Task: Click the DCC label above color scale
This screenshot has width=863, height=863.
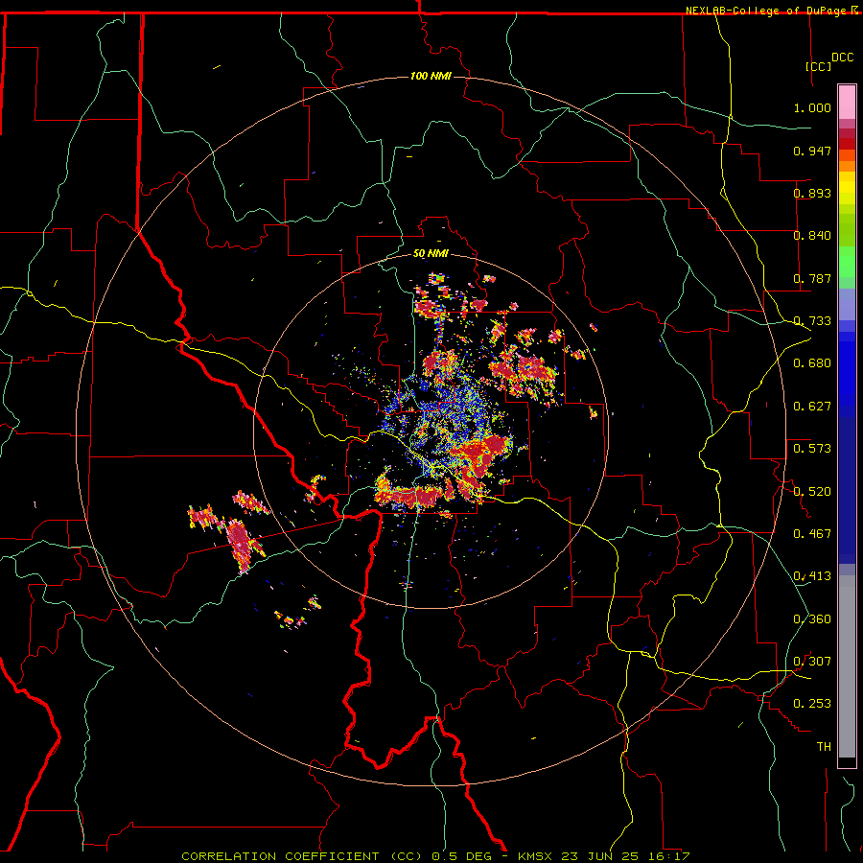Action: click(x=843, y=58)
